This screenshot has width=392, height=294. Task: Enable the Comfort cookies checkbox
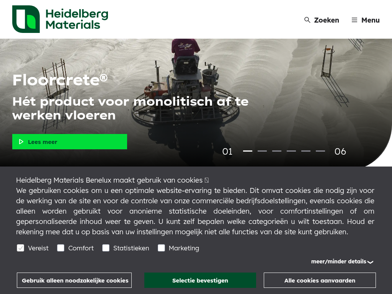pyautogui.click(x=61, y=248)
